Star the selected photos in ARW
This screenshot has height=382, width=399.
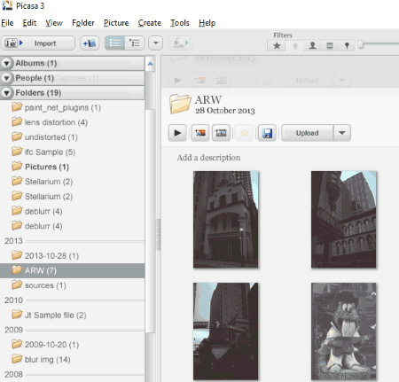[x=244, y=133]
